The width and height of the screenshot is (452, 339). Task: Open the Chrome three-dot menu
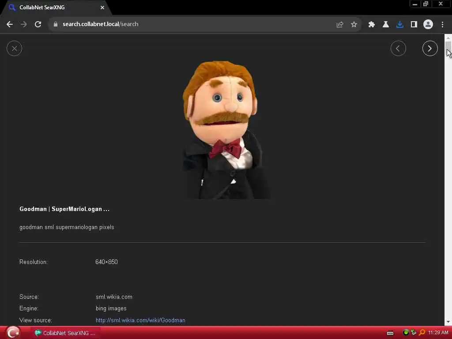[x=442, y=25]
